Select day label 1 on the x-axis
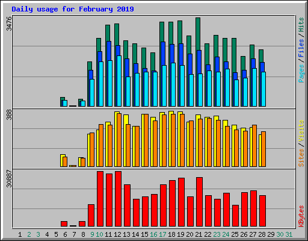The height and width of the screenshot is (241, 308). click(x=20, y=234)
